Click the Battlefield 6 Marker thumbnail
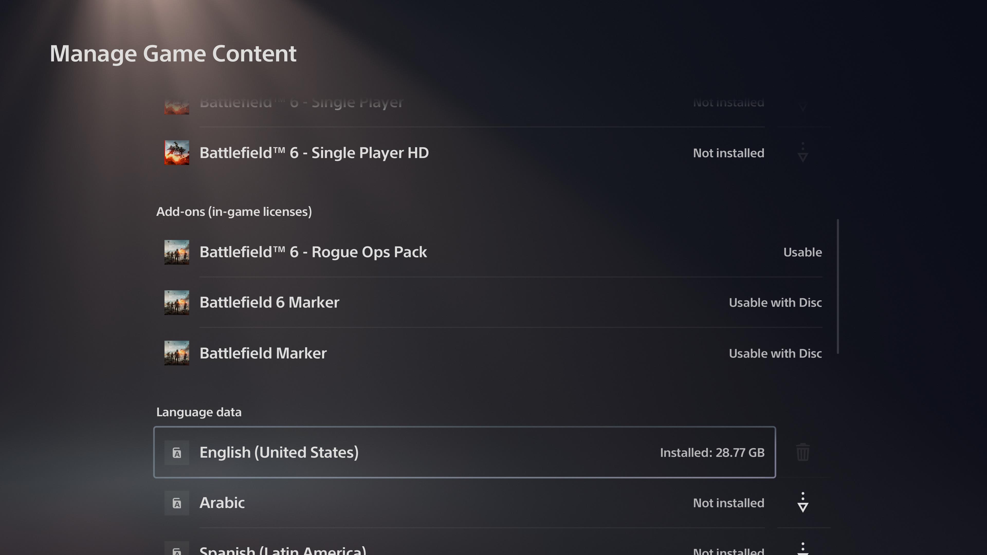Screen dimensions: 987x555 (177, 303)
